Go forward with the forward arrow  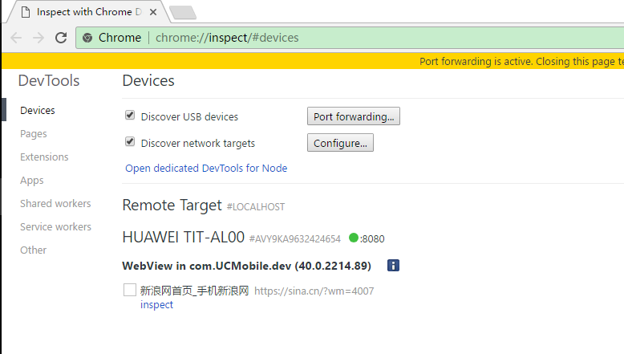point(38,38)
